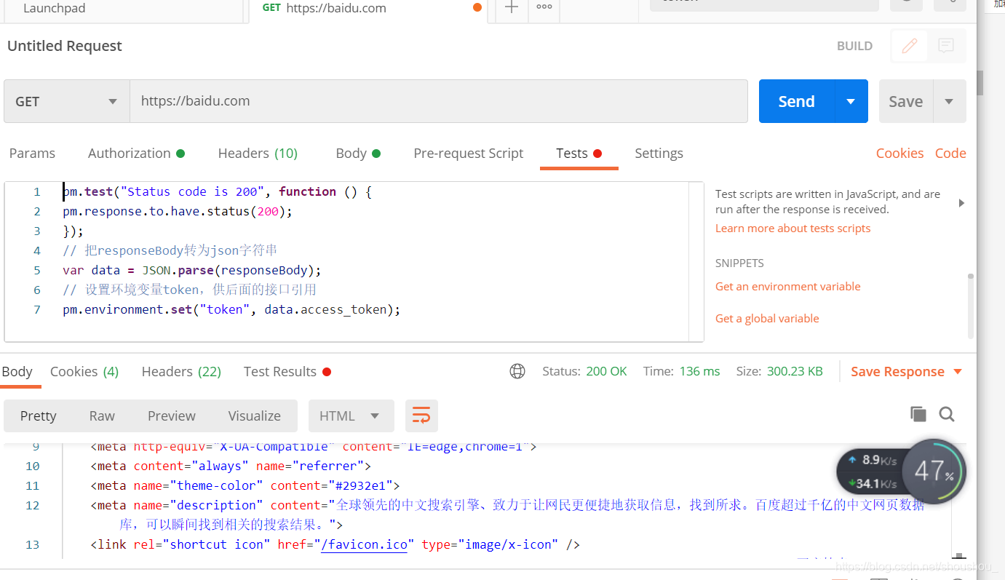Click the request URL input field

tap(439, 101)
